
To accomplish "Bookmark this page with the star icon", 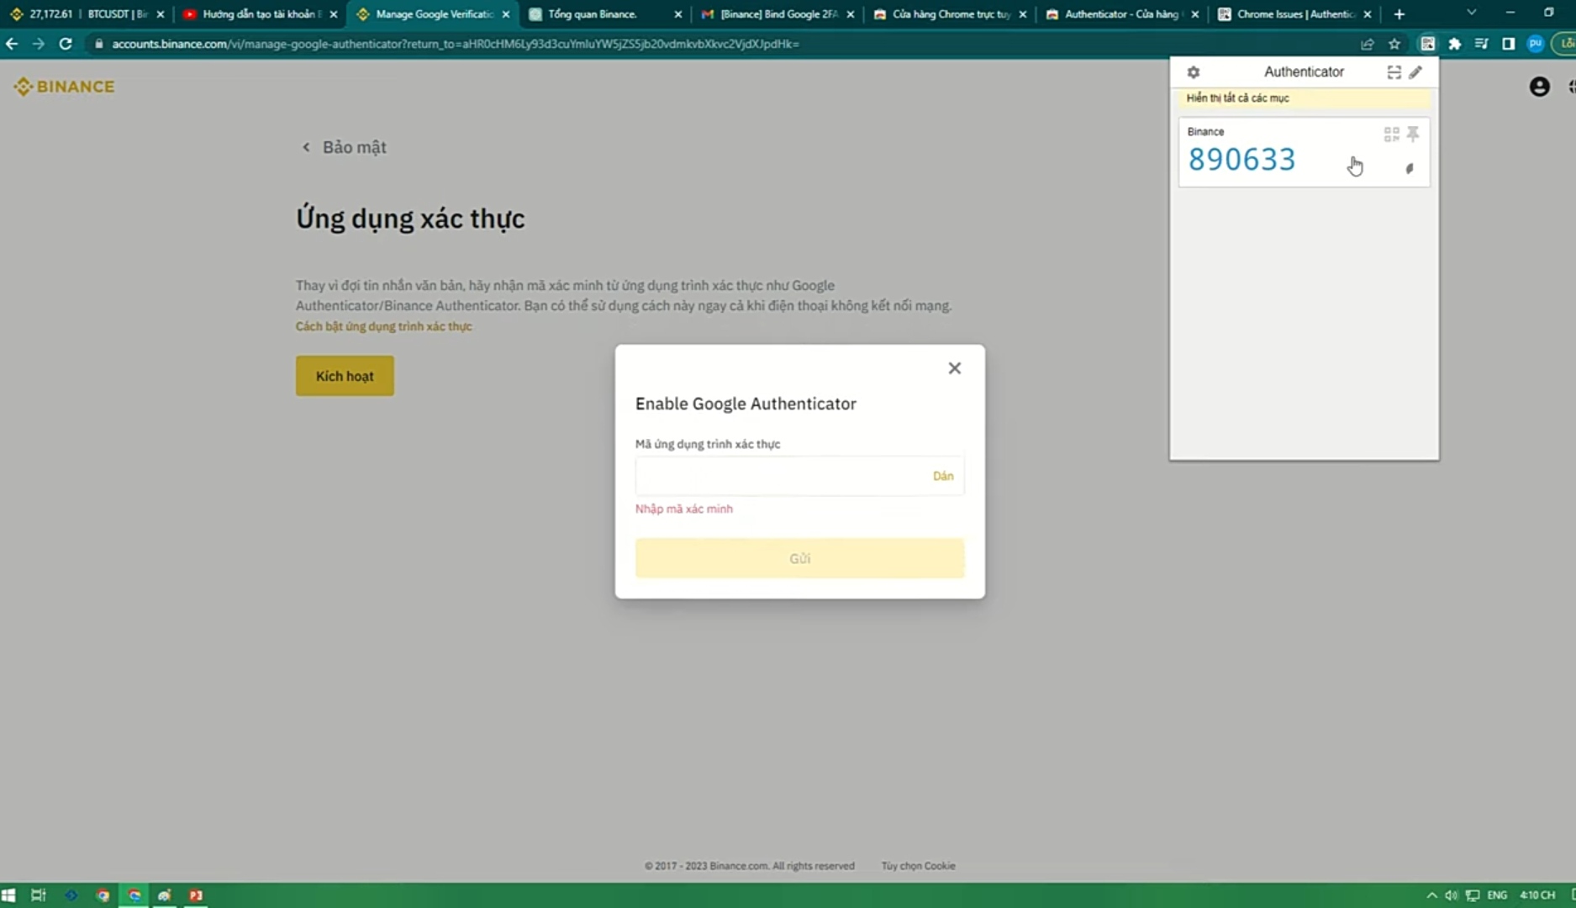I will [x=1394, y=44].
